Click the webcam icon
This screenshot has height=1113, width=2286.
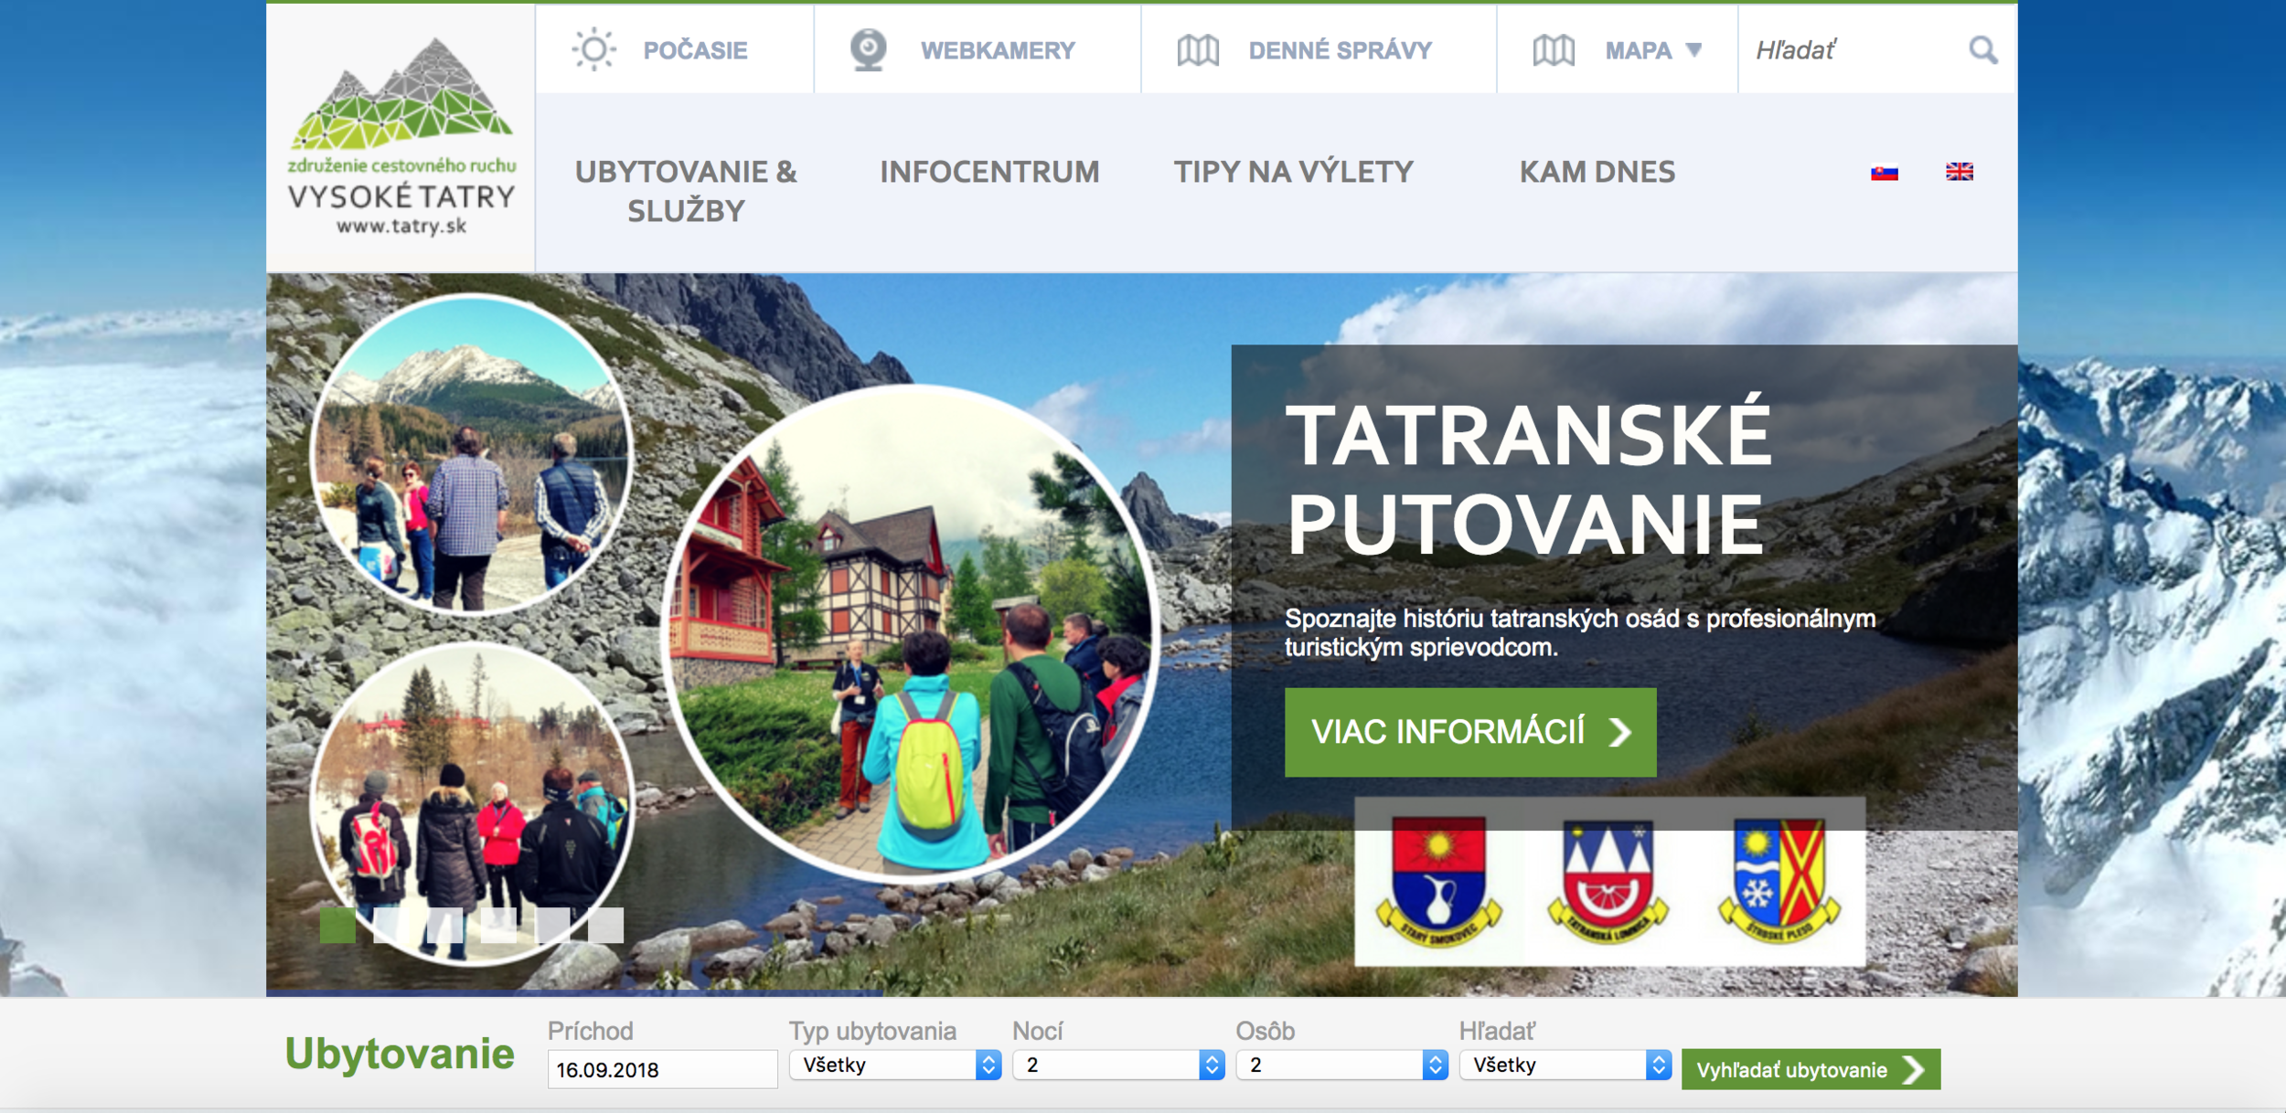click(x=868, y=49)
